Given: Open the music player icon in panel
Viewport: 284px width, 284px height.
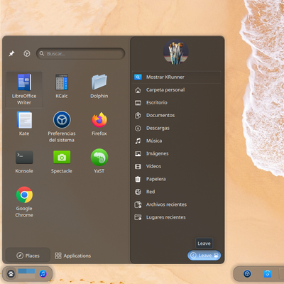Looking at the screenshot, I should point(43,274).
